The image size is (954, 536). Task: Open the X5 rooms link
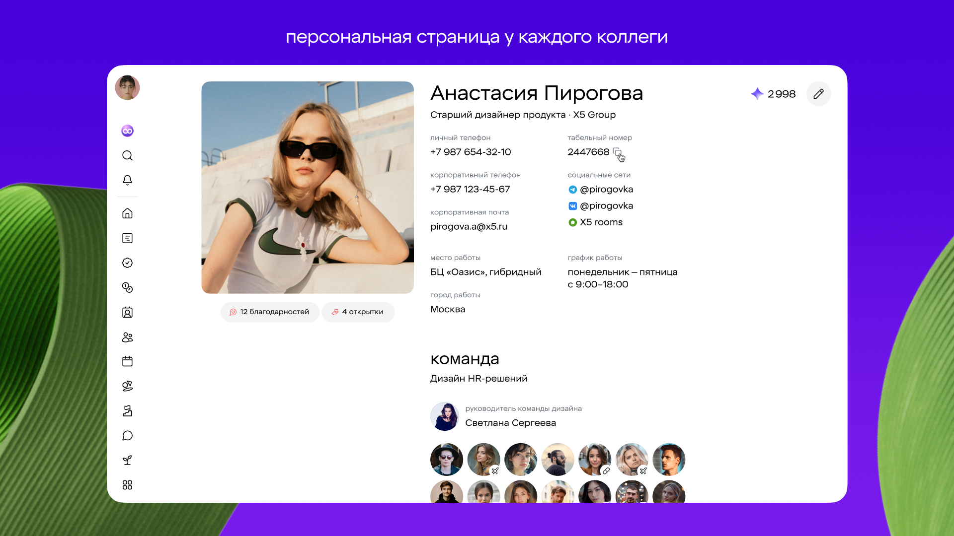point(601,222)
